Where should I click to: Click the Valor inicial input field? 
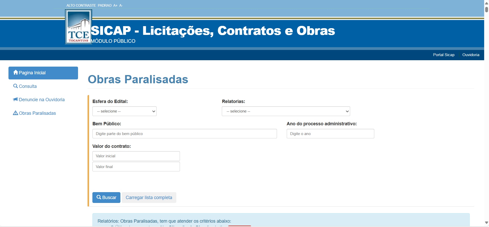coord(136,156)
